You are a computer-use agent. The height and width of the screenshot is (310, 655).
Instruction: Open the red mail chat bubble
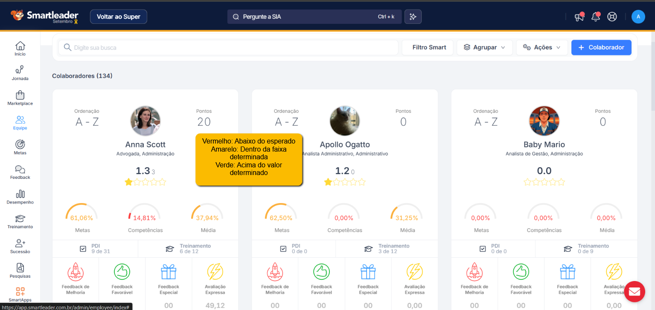[634, 291]
